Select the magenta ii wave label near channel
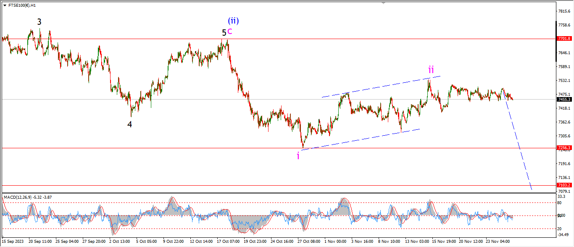Viewport: 574px width, 247px height. [x=431, y=70]
